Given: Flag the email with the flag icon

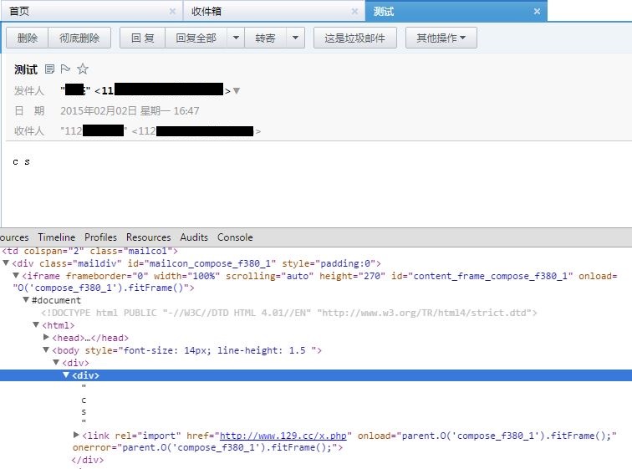Looking at the screenshot, I should [65, 69].
